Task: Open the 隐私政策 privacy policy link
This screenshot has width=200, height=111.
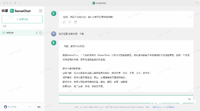Action: pyautogui.click(x=170, y=107)
